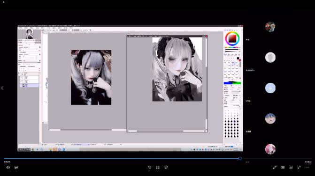Open the mini-player picture-in-picture icon
This screenshot has width=315, height=176.
283,168
